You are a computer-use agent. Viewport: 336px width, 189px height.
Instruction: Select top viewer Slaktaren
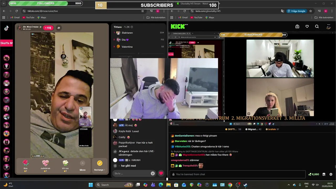tap(127, 33)
